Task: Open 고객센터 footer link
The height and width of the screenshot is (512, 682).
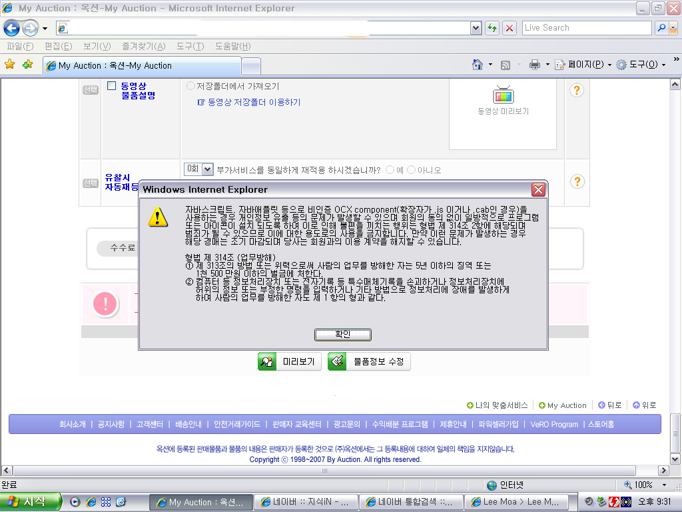Action: [150, 424]
